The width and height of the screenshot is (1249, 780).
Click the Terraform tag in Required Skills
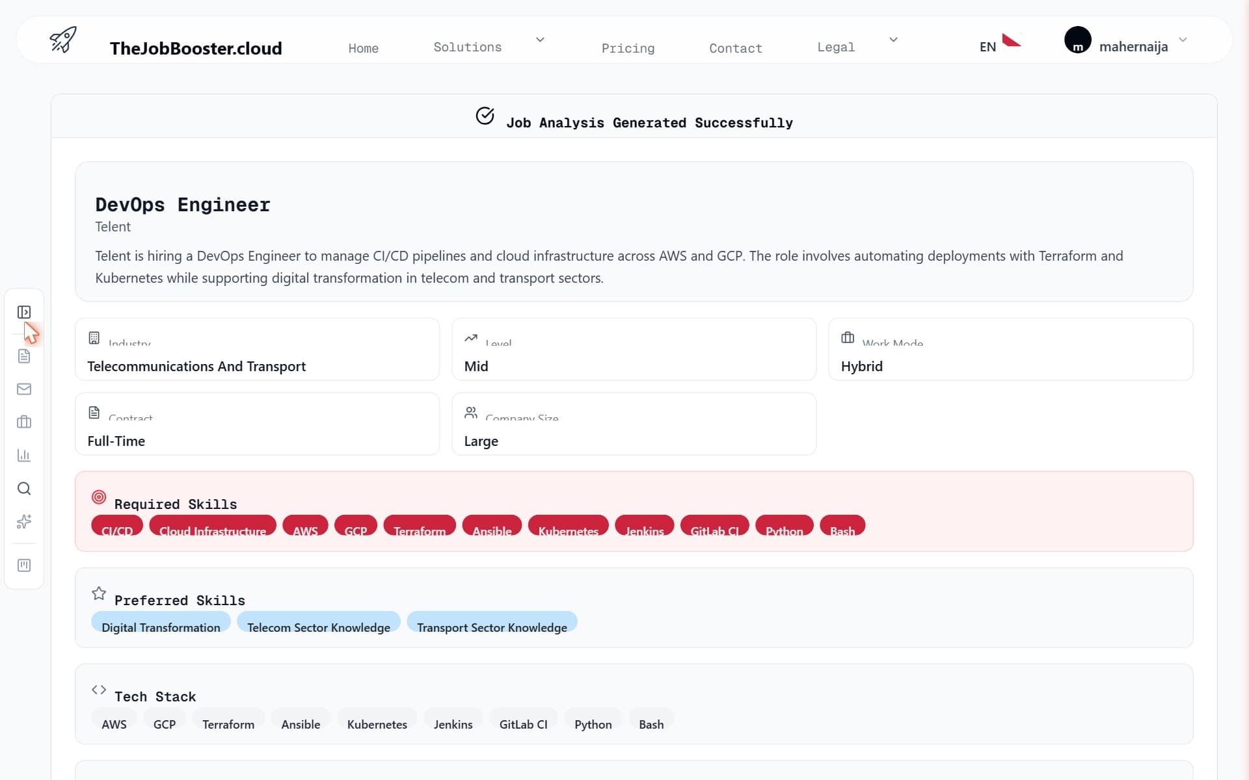[x=420, y=525]
